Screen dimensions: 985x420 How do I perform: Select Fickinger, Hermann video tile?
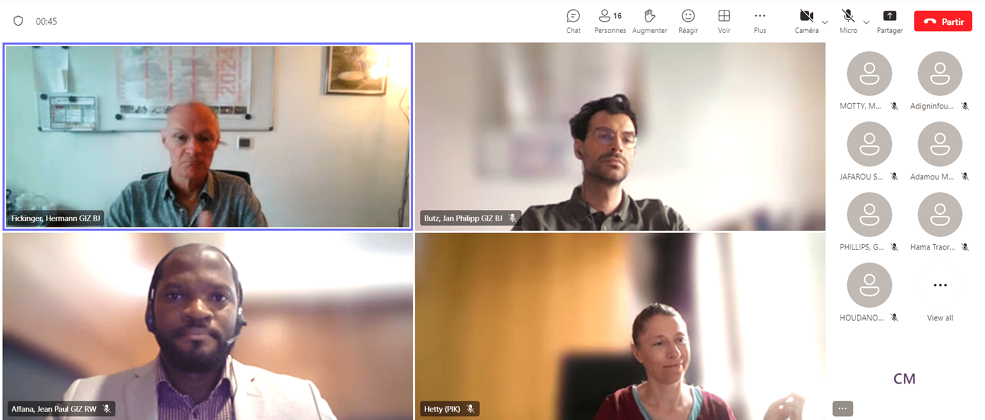[x=208, y=136]
